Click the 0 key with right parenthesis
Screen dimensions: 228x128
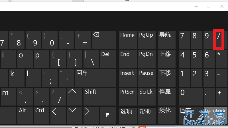pyautogui.click(x=50, y=40)
